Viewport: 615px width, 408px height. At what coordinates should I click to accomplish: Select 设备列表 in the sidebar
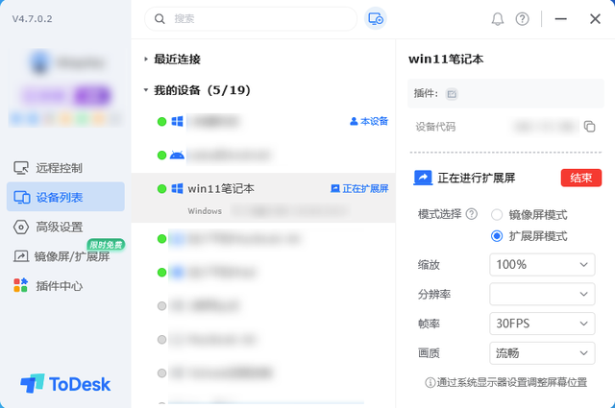[65, 197]
